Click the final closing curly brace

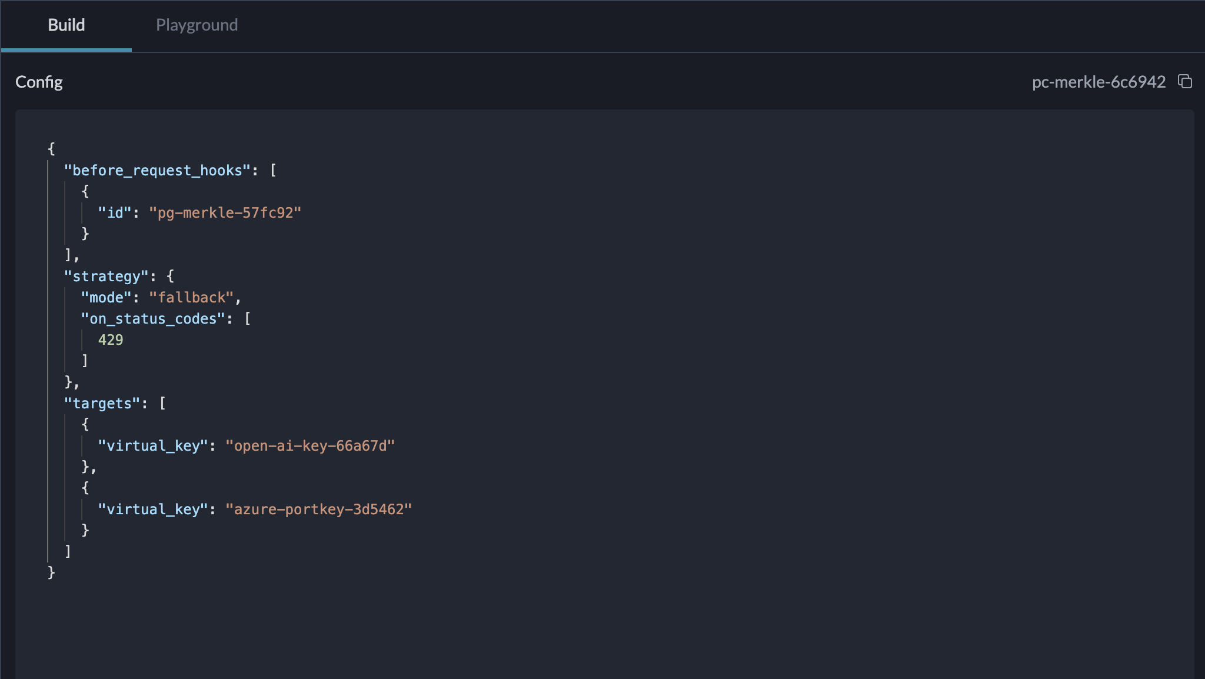(51, 573)
